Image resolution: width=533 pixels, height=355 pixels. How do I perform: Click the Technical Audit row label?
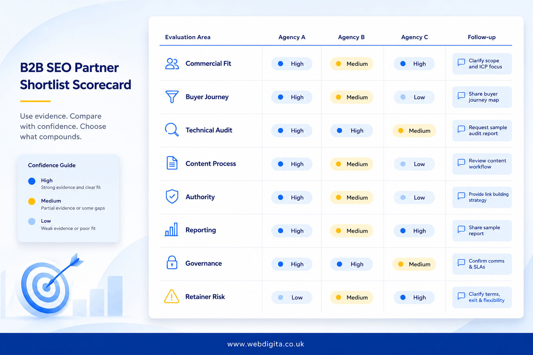click(x=209, y=130)
